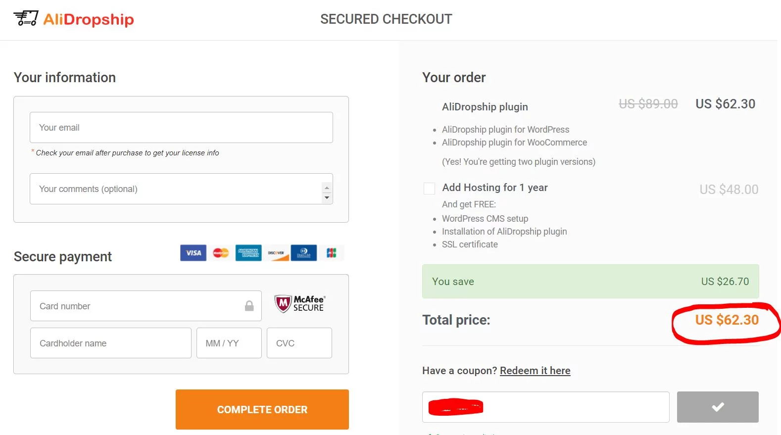781x435 pixels.
Task: Click the comments box scroll down arrow
Action: 327,197
